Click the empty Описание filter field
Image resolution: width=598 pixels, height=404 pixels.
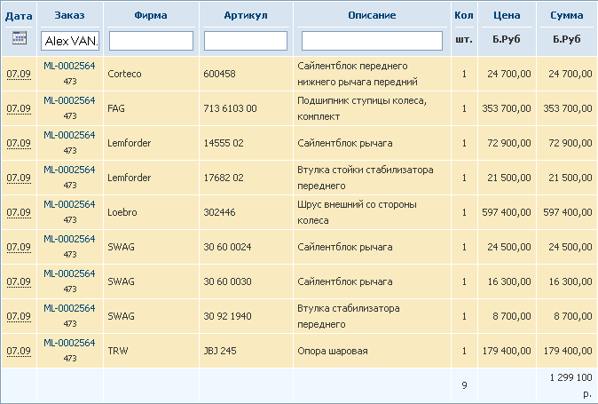tap(372, 41)
